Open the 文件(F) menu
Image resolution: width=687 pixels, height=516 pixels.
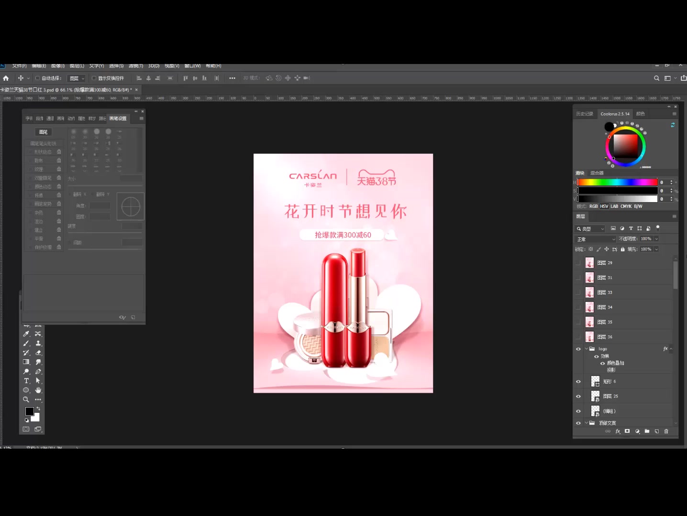19,66
